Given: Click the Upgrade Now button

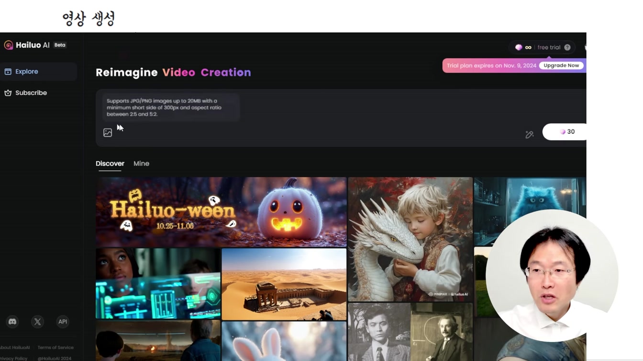Looking at the screenshot, I should [x=561, y=65].
